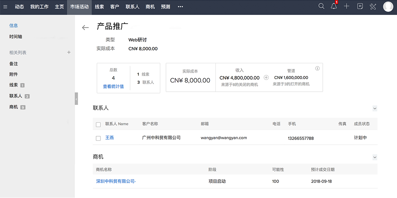Viewport: 397px width, 198px height.
Task: Switch to the 线索 tab
Action: [x=99, y=7]
